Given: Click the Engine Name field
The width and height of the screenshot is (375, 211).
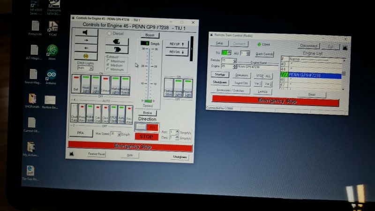Looking at the screenshot, I should [x=256, y=67].
